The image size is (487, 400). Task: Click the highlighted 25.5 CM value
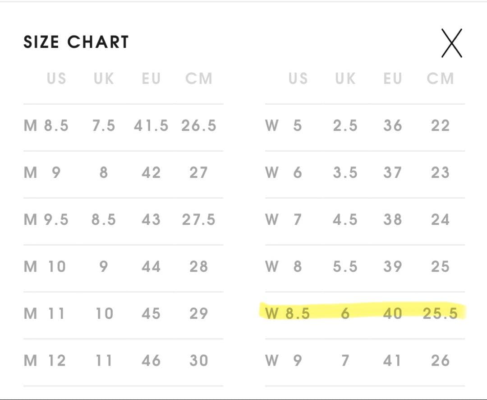440,313
